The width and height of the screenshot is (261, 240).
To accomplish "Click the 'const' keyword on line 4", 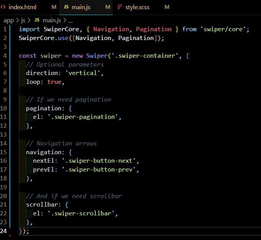I will click(28, 56).
